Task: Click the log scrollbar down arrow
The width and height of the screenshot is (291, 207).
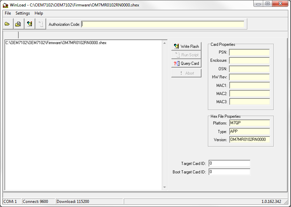Action: (x=164, y=187)
